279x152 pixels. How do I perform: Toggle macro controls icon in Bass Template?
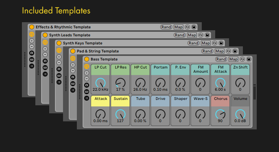pos(86,67)
